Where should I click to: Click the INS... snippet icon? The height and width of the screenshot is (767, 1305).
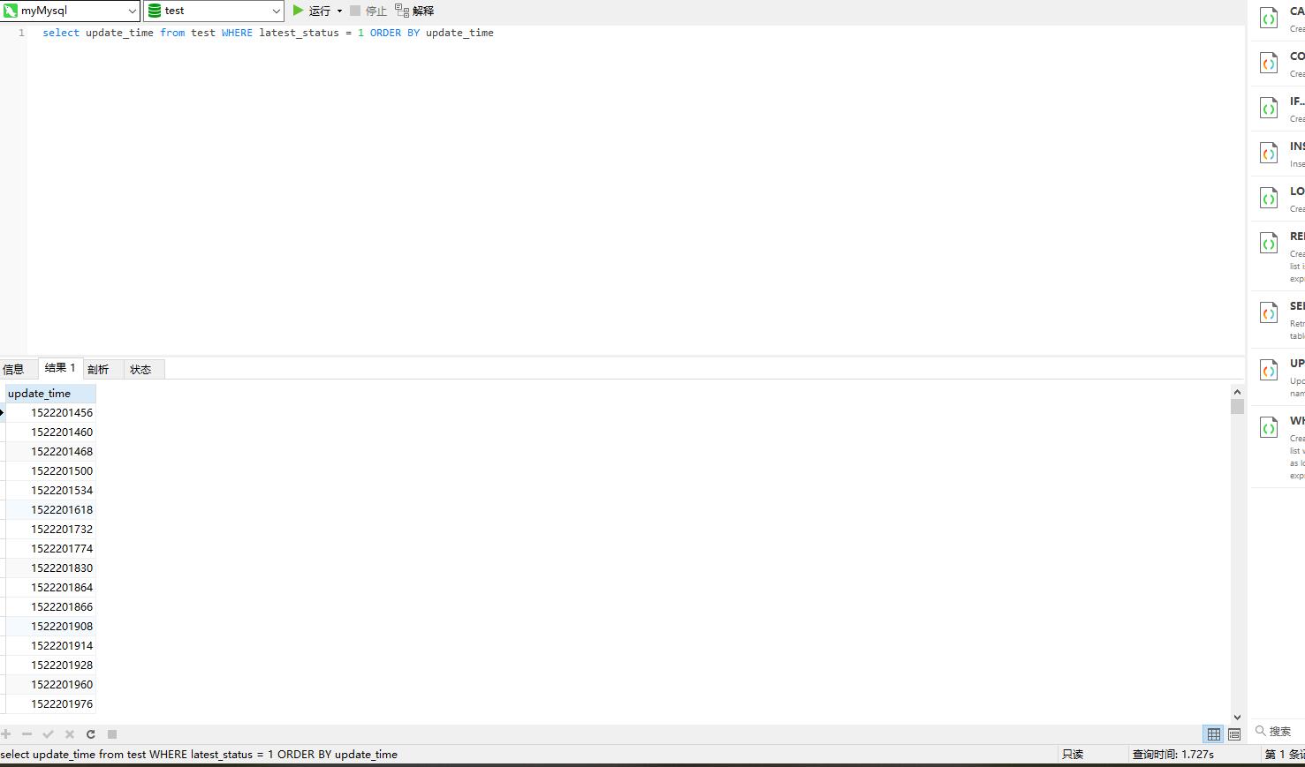[1269, 154]
